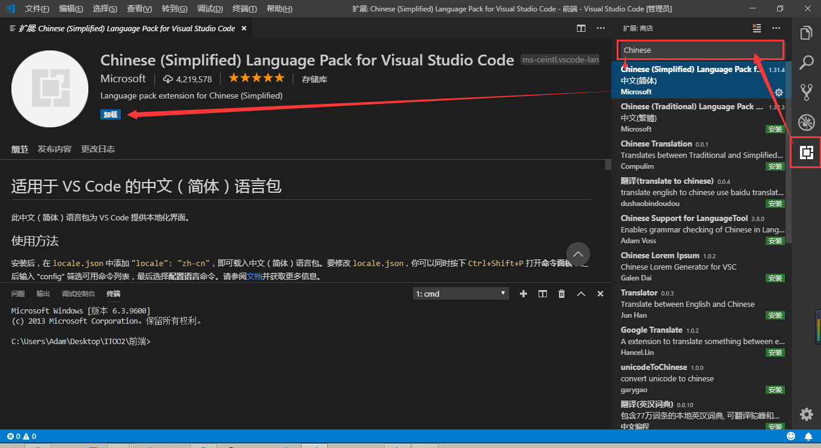Viewport: 821px width, 448px height.
Task: Open the Search view icon
Action: [806, 62]
